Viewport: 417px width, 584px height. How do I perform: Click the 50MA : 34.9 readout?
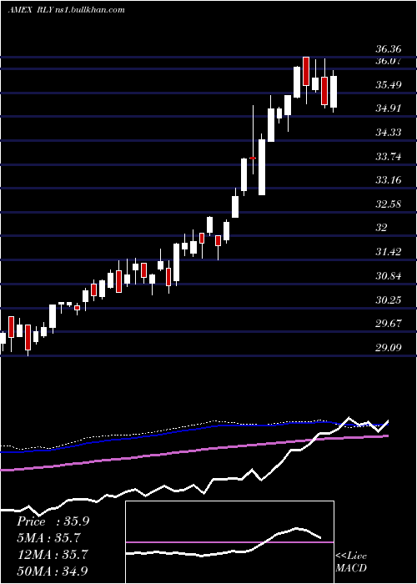point(53,571)
